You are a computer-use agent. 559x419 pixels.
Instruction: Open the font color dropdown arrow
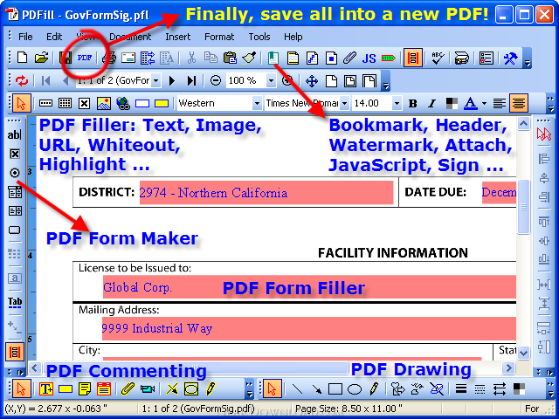coord(484,104)
